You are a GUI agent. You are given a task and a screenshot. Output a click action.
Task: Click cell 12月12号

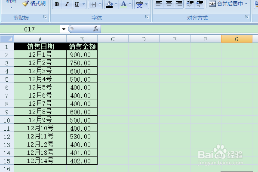pos(40,144)
